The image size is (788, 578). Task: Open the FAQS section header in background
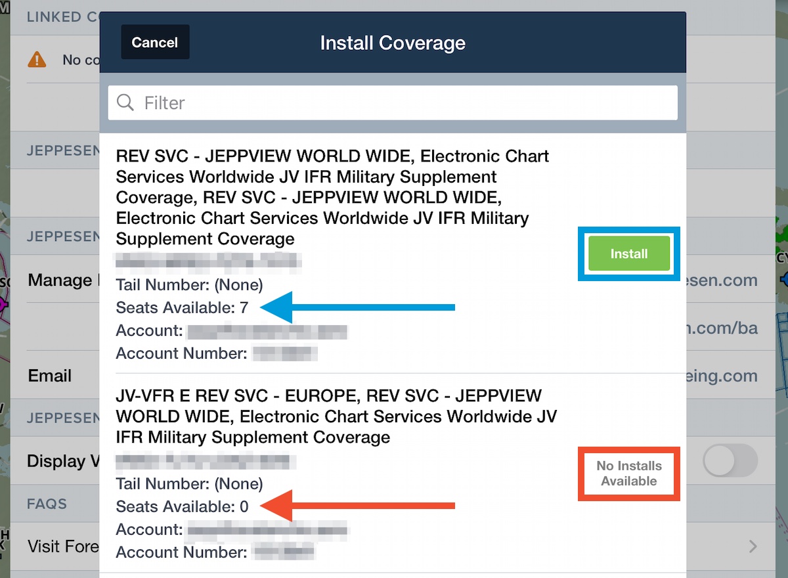point(47,504)
